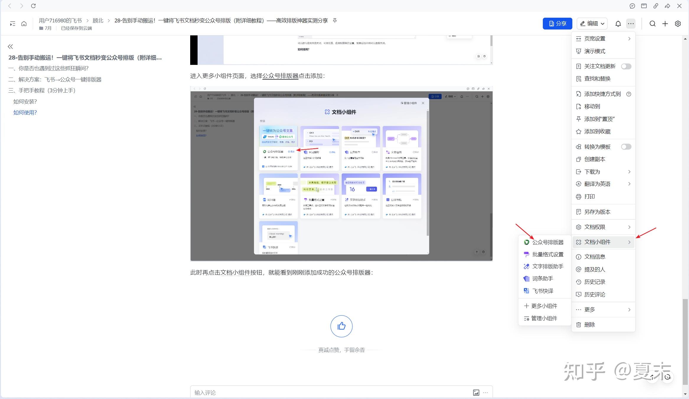Click the pin icon next to document title
The height and width of the screenshot is (399, 689).
(x=335, y=20)
